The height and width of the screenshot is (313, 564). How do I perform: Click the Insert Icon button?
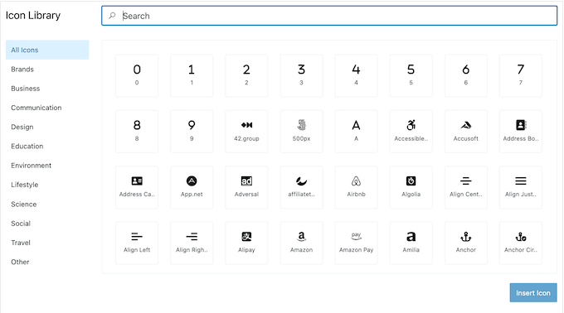[x=533, y=293]
